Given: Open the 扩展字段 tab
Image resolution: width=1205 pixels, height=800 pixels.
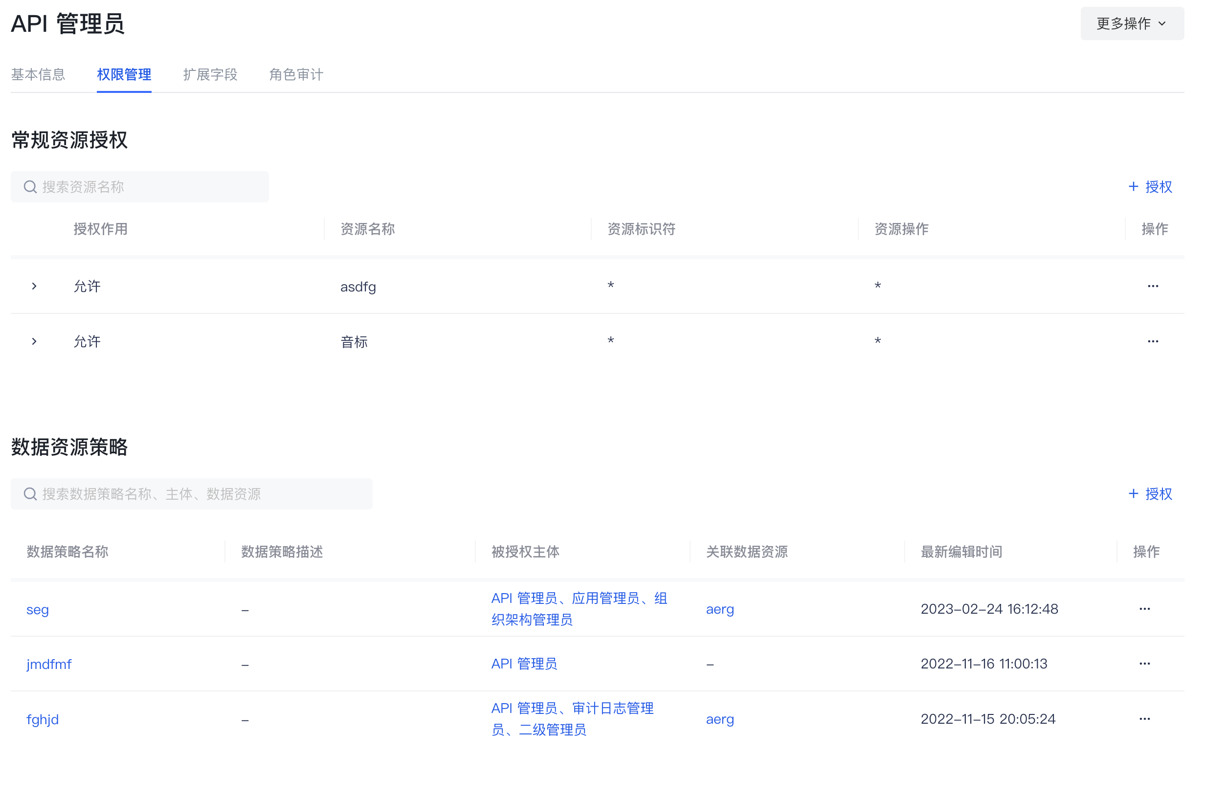Looking at the screenshot, I should [210, 74].
